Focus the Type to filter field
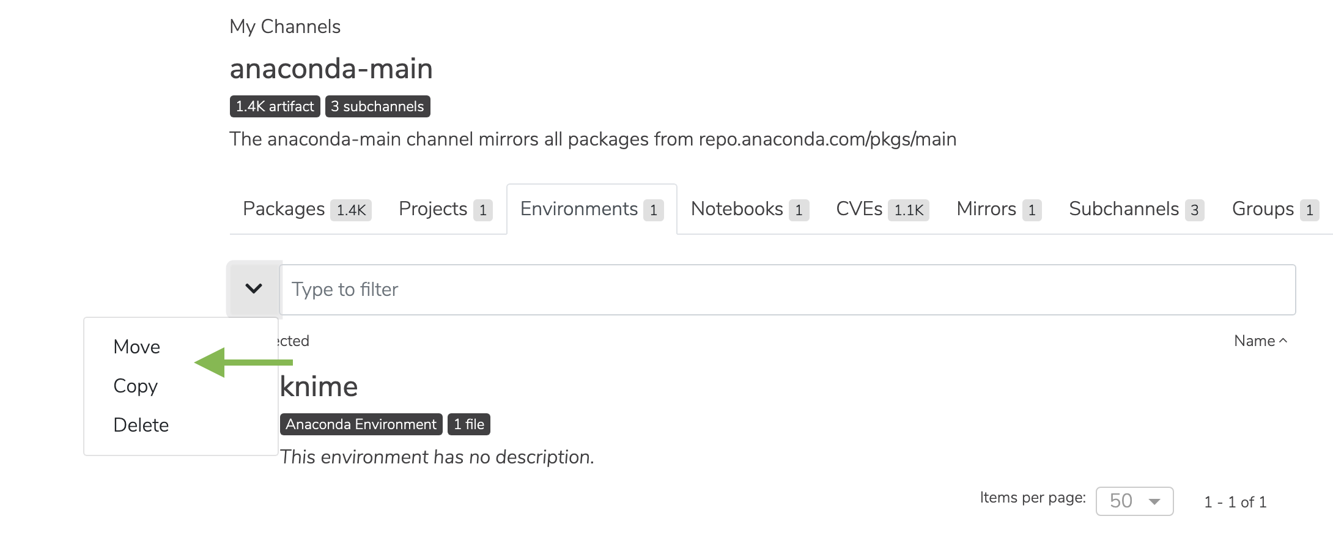 [788, 290]
